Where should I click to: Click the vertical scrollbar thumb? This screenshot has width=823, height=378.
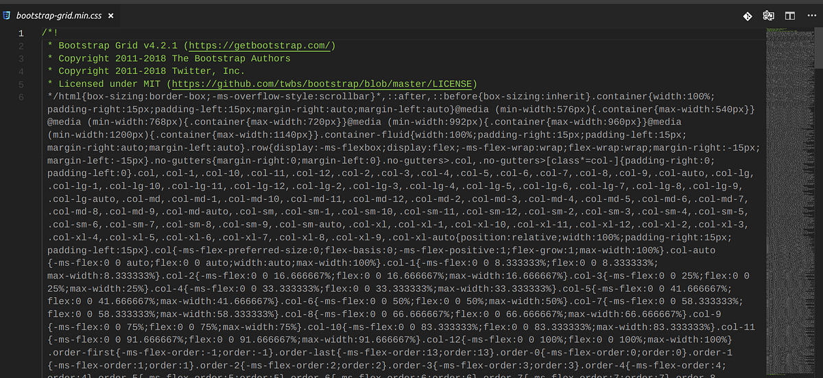coord(818,48)
